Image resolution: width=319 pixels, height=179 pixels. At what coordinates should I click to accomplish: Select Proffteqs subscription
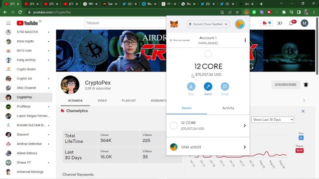click(x=26, y=106)
